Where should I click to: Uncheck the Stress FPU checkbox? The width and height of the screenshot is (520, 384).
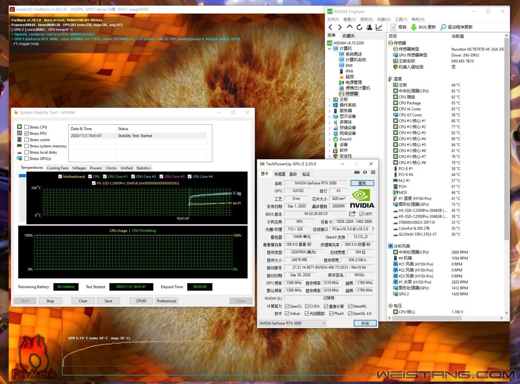[27, 134]
